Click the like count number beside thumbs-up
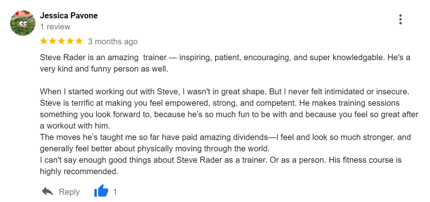The height and width of the screenshot is (202, 430). tap(115, 192)
